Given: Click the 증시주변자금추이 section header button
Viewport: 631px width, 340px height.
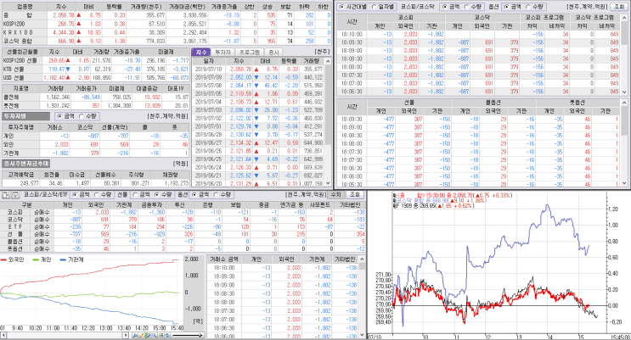Looking at the screenshot, I should (25, 164).
